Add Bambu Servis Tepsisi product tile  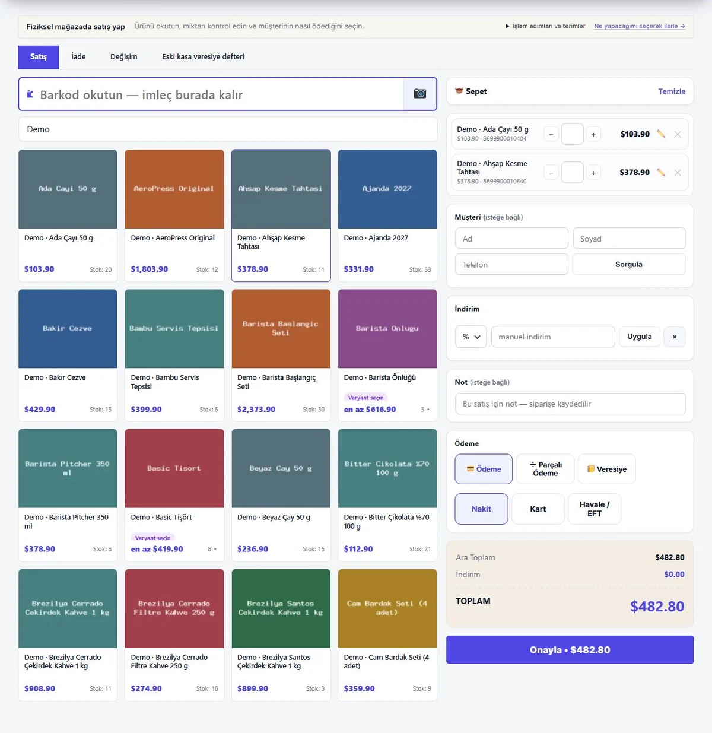click(174, 355)
